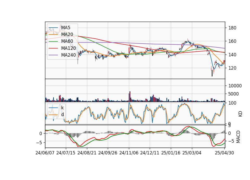Viewport: 250px width, 180px height.
Task: Select the MA20 legend entry text
Action: tap(67, 34)
